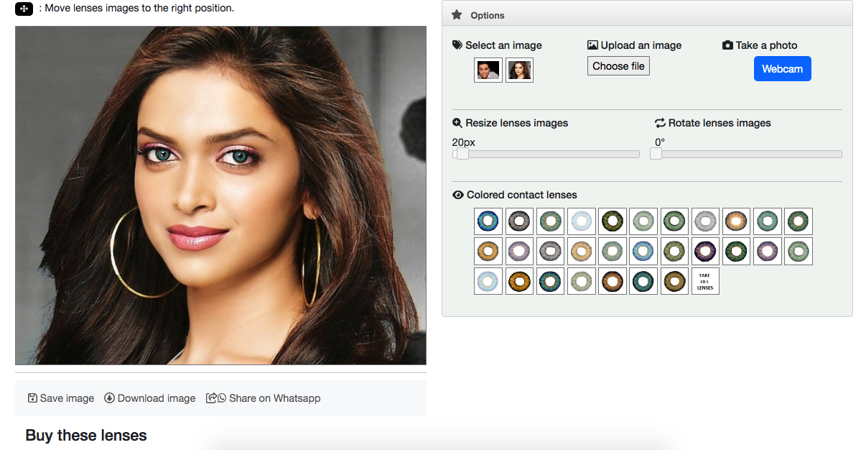
Task: Select the dark purple lens in the second row
Action: coord(706,251)
